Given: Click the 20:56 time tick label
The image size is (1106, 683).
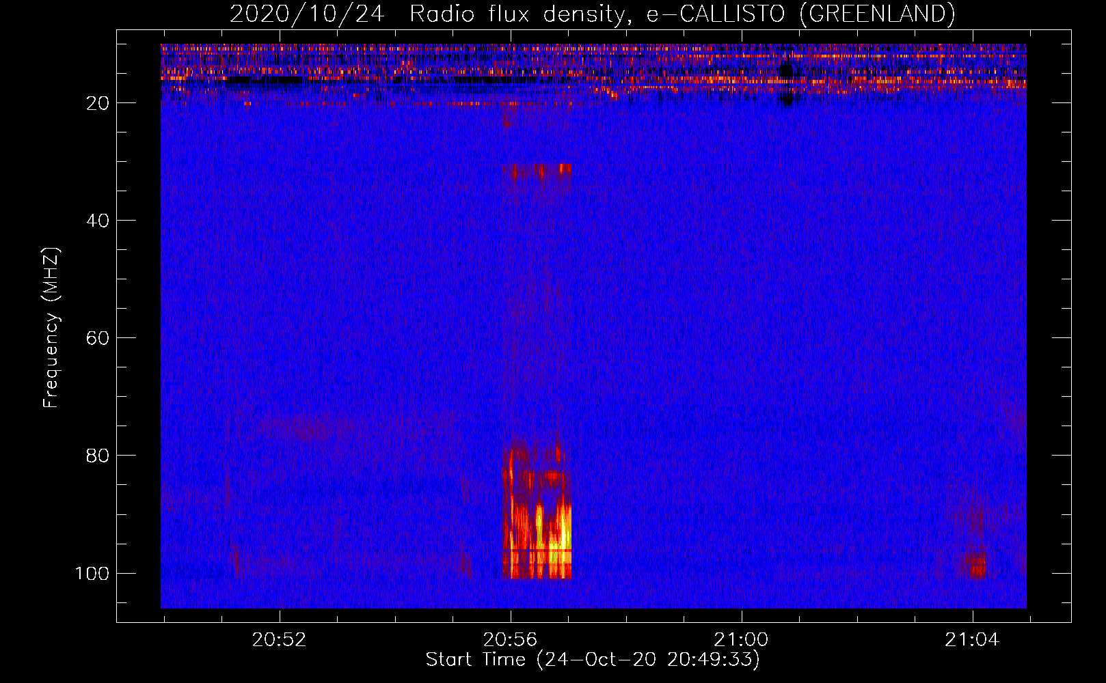Looking at the screenshot, I should (x=510, y=640).
